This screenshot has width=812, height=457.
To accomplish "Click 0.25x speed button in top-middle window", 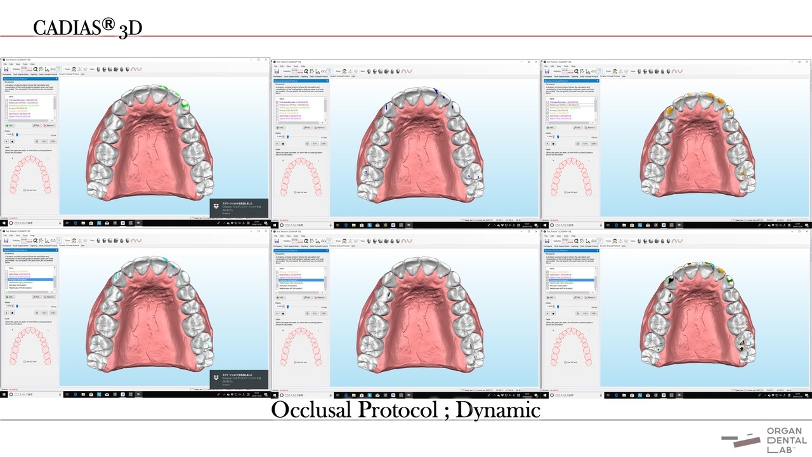I will tap(324, 143).
